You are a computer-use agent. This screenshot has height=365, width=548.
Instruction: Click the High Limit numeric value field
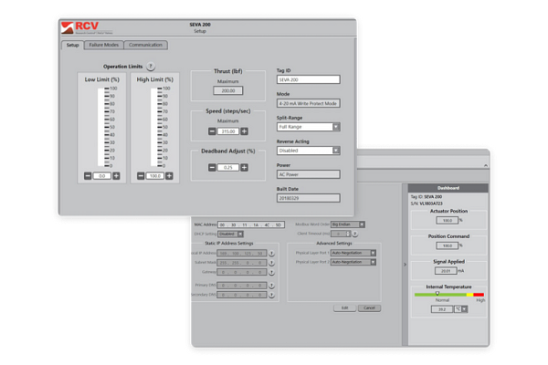tap(155, 176)
